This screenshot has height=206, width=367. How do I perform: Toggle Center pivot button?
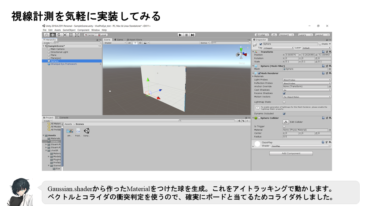pyautogui.click(x=90, y=35)
